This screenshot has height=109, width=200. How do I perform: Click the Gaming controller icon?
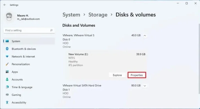pos(7,95)
